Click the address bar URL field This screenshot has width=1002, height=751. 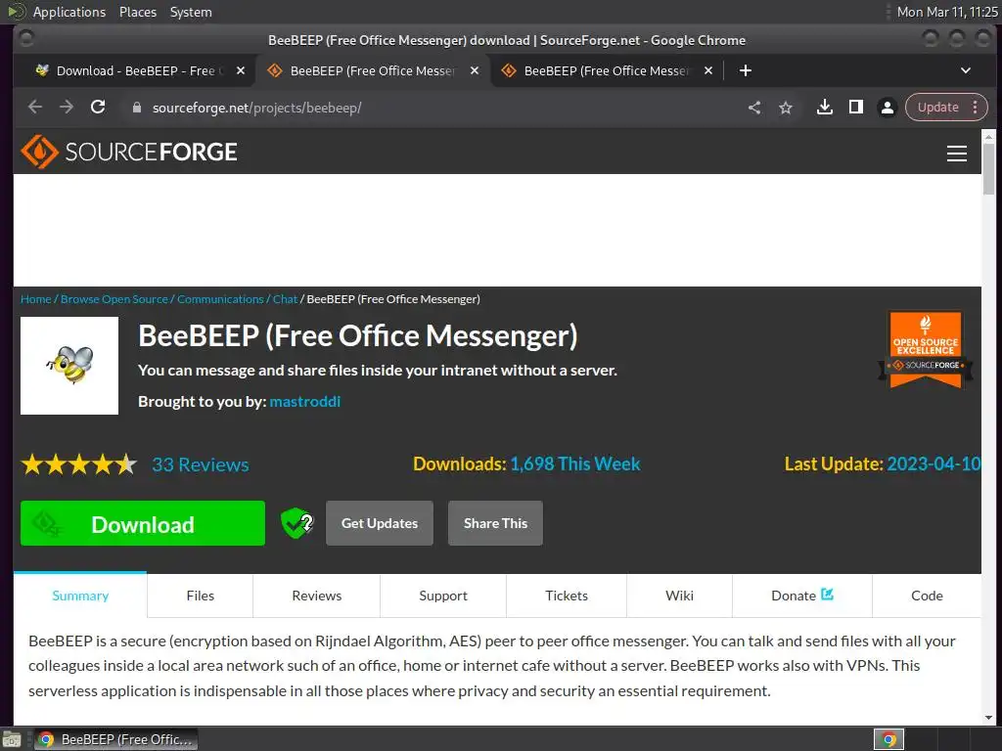click(434, 108)
